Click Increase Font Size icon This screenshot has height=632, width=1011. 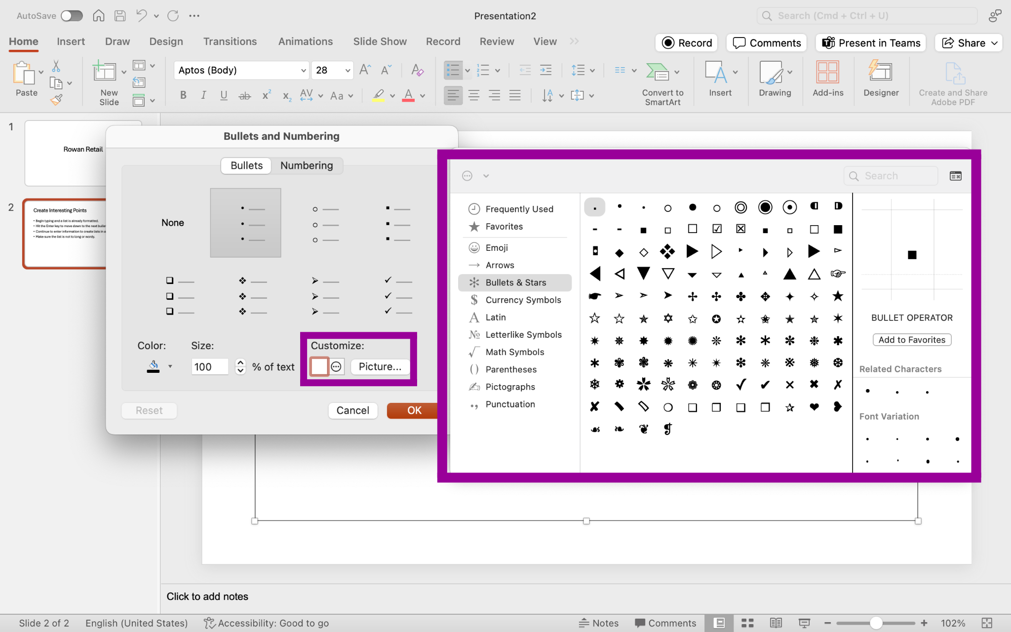click(365, 70)
